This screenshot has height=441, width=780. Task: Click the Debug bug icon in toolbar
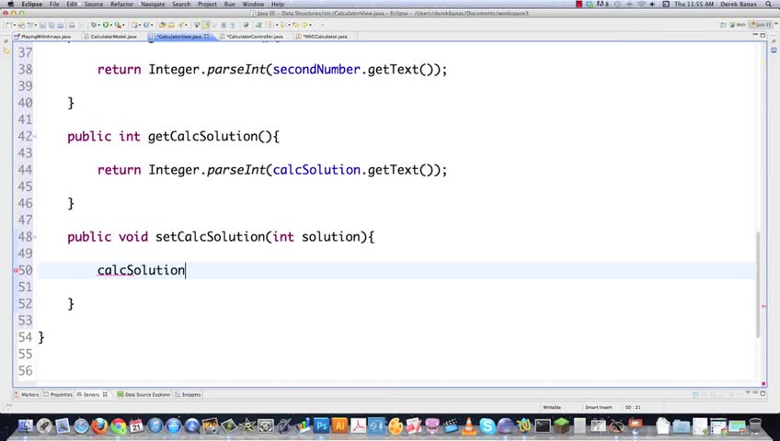tap(94, 24)
